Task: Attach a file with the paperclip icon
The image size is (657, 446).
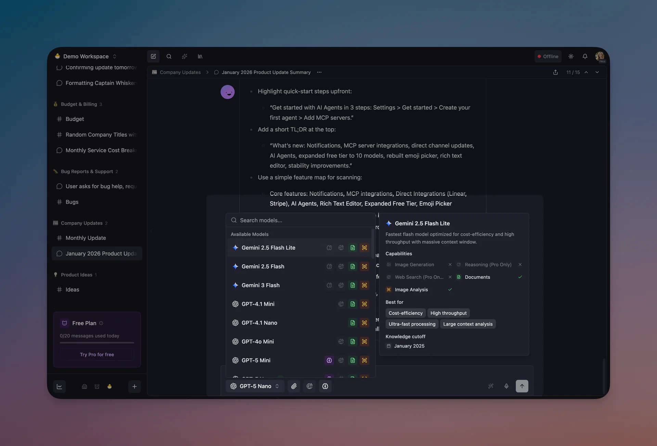Action: (x=294, y=386)
